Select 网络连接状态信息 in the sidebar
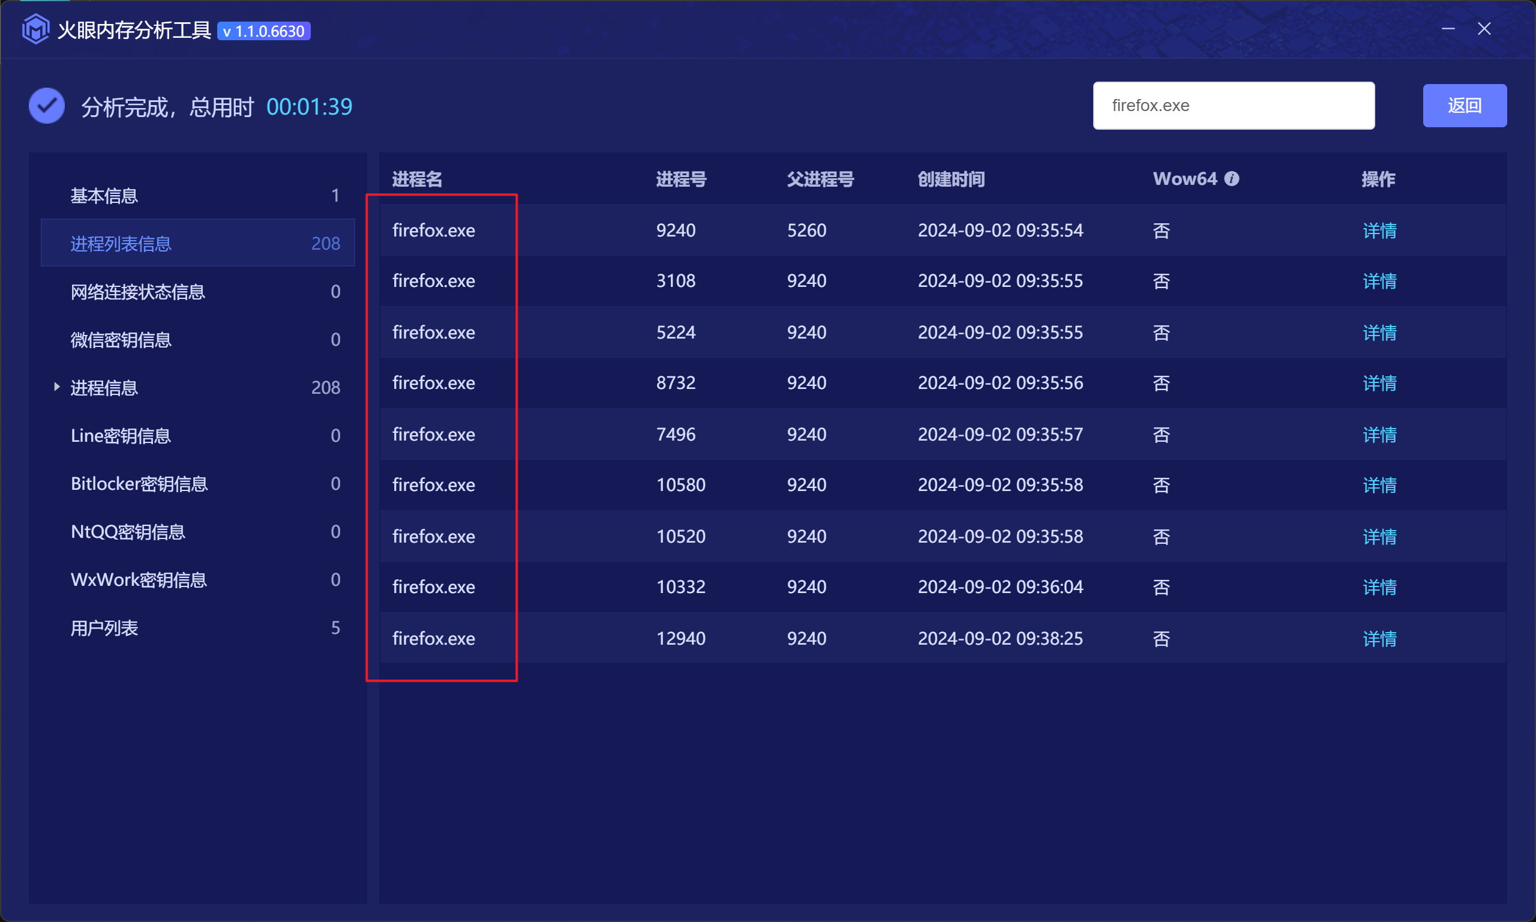This screenshot has width=1536, height=922. [x=138, y=291]
